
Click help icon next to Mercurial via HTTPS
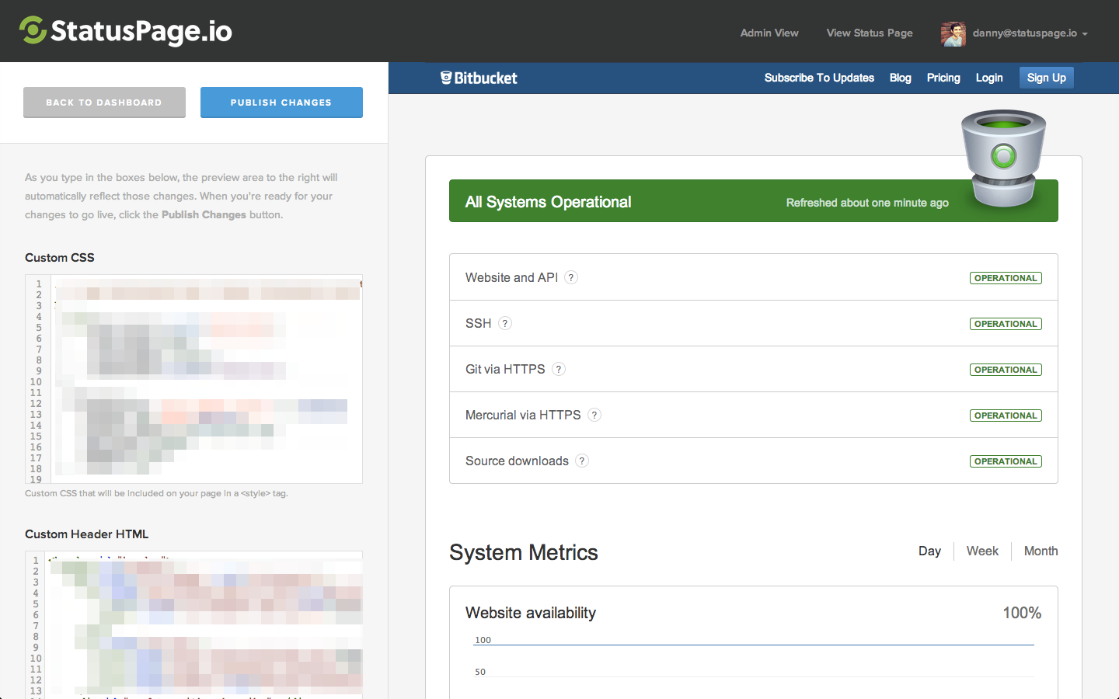coord(594,415)
